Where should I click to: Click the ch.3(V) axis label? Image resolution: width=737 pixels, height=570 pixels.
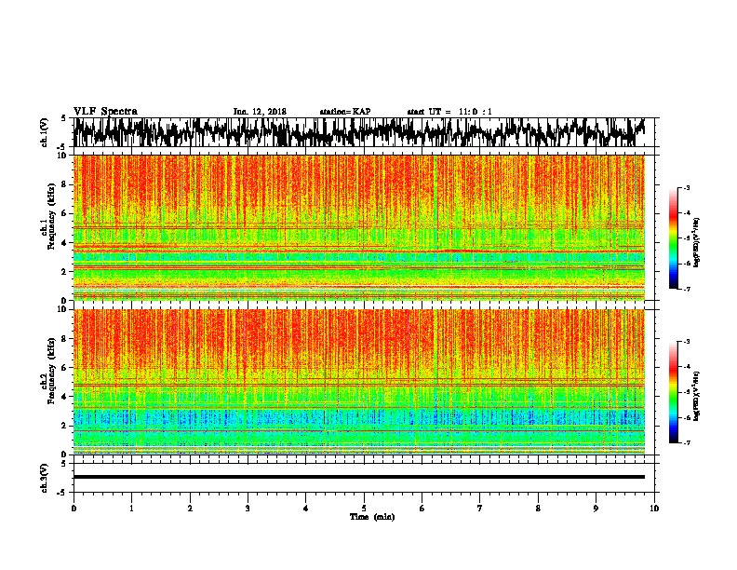point(45,478)
